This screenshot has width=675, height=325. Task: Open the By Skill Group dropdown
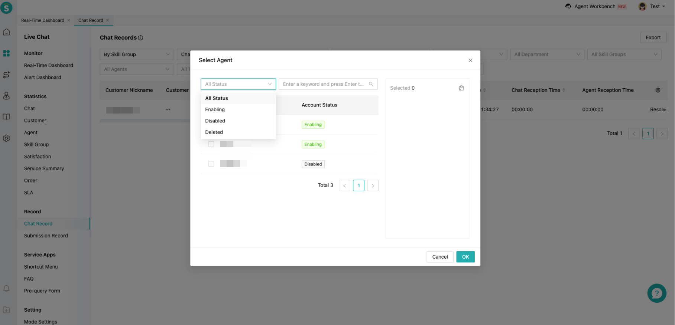tap(136, 55)
